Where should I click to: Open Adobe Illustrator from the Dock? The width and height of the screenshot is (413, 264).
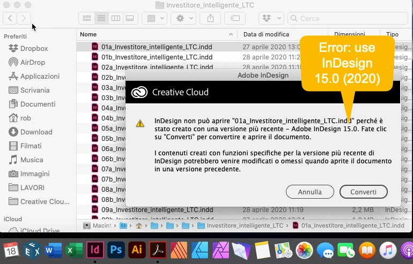pos(137,250)
